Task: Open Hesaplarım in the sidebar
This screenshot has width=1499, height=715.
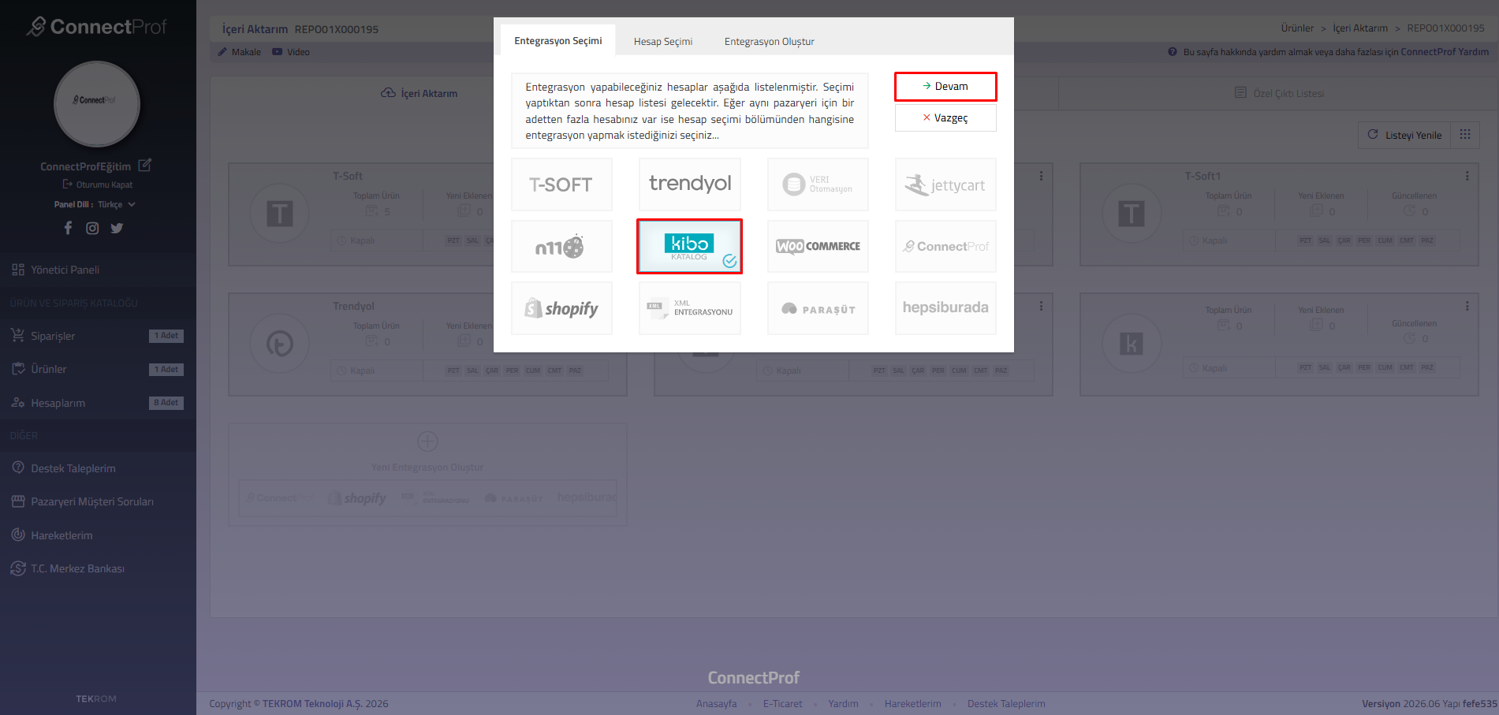Action: [98, 403]
